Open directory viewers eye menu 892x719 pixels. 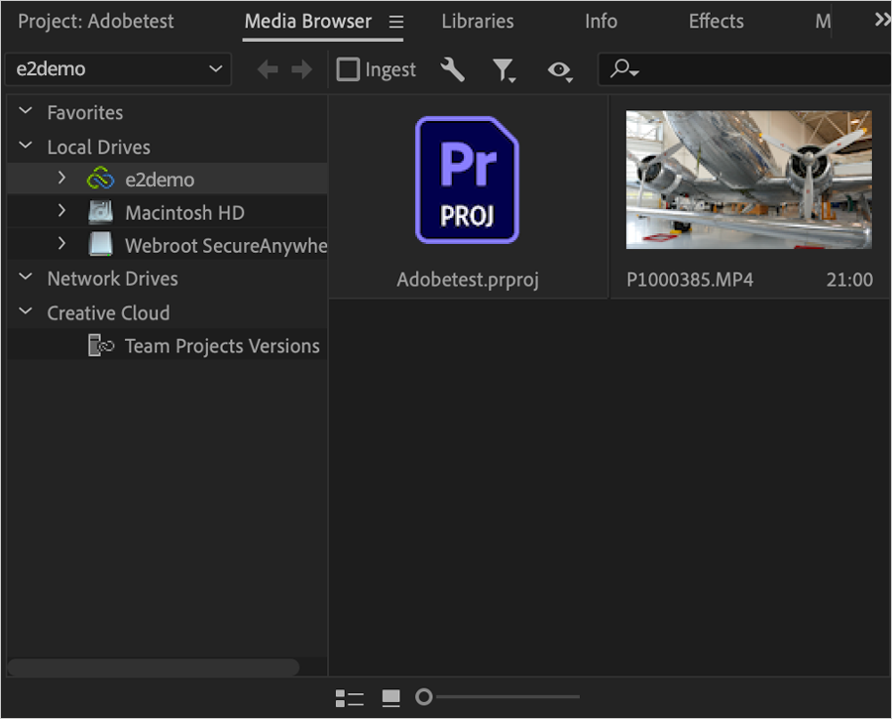pyautogui.click(x=560, y=70)
